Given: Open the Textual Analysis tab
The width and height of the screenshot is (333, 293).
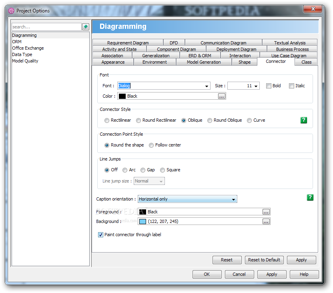Looking at the screenshot, I should click(x=290, y=43).
